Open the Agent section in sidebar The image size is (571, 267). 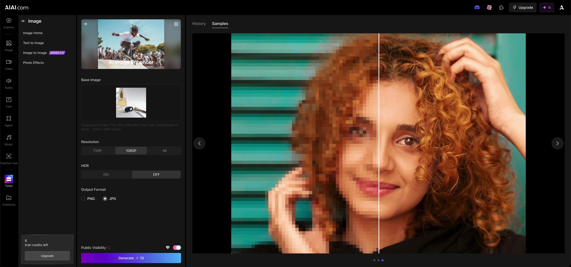(9, 121)
